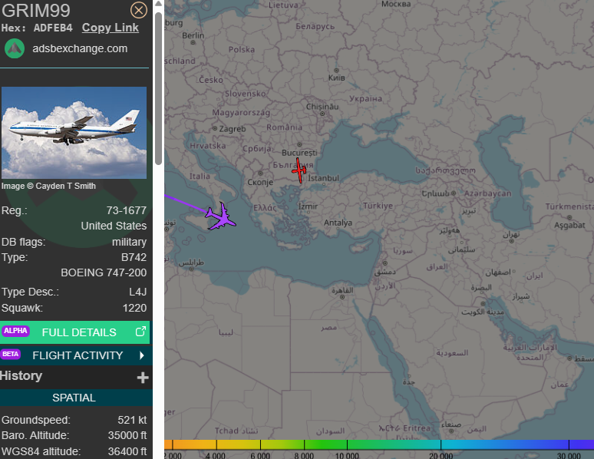Select the red aircraft icon near İstanbul
This screenshot has width=594, height=459.
coord(299,170)
